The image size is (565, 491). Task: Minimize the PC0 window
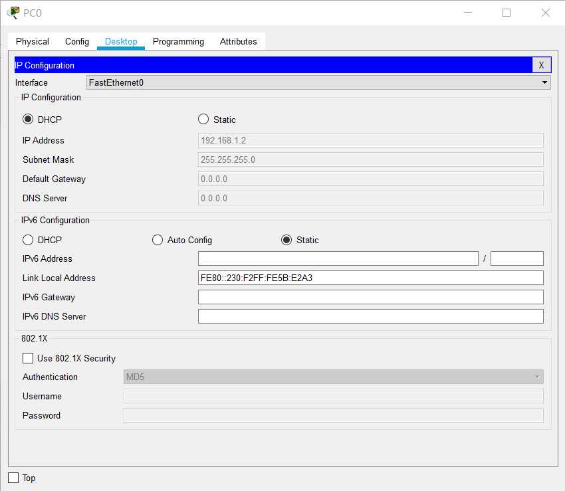468,13
